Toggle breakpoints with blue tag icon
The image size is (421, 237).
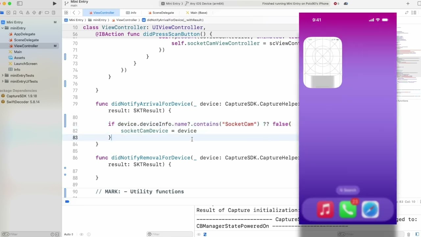[x=67, y=201]
